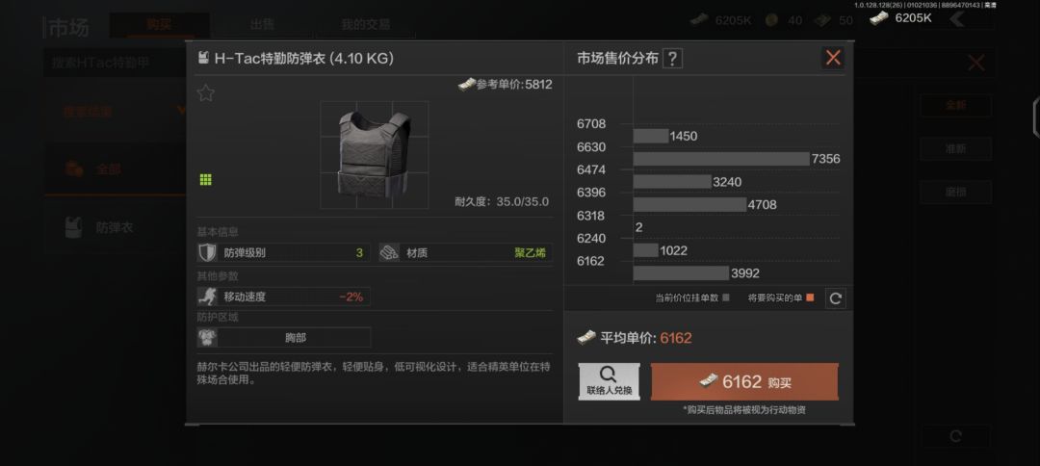Image resolution: width=1040 pixels, height=466 pixels.
Task: Select the 3992 listings bar at 6162
Action: pyautogui.click(x=681, y=273)
